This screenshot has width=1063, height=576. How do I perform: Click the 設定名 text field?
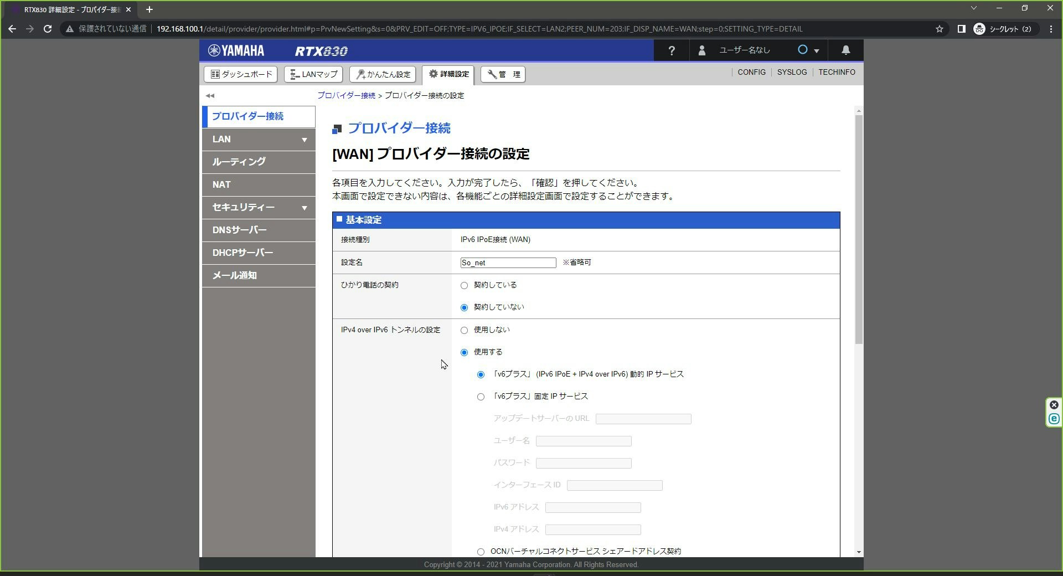click(x=508, y=263)
